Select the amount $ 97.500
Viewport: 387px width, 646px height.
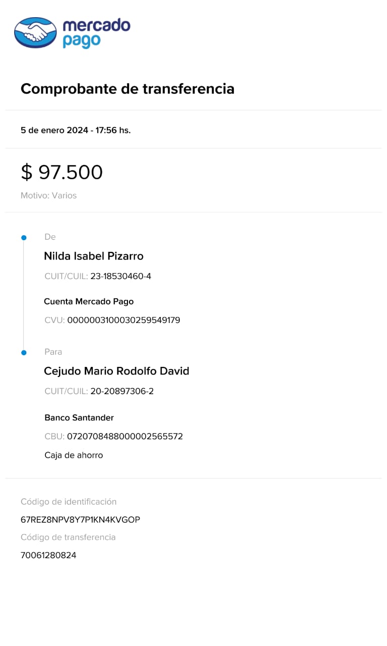pyautogui.click(x=61, y=172)
